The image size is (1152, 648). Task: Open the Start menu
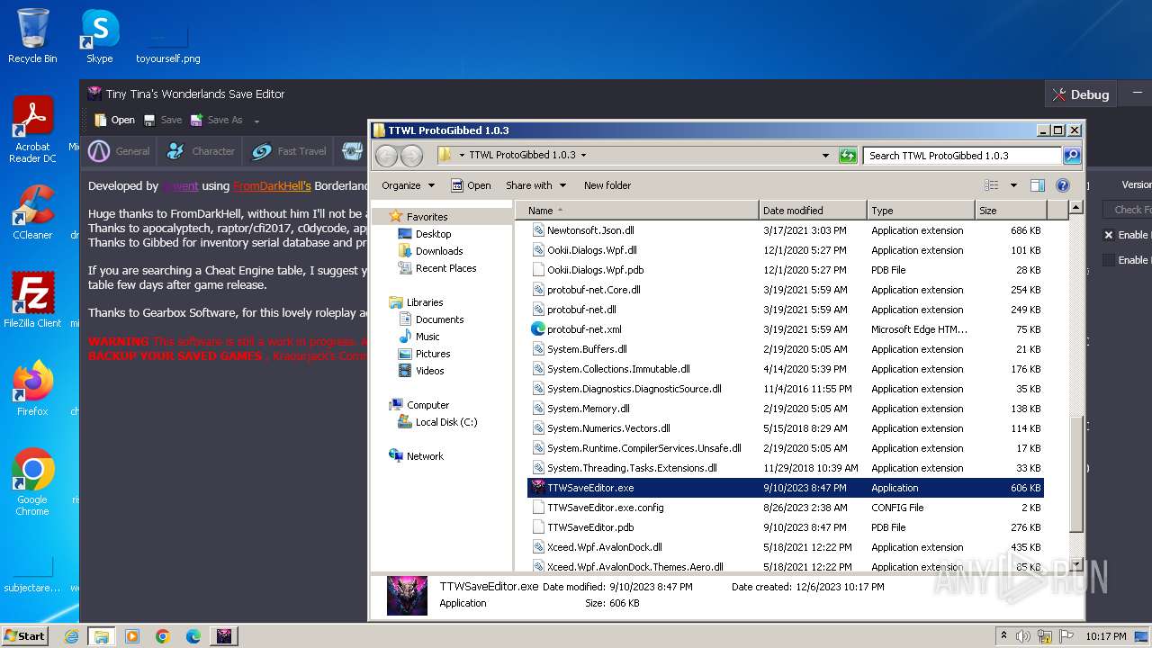pos(24,635)
